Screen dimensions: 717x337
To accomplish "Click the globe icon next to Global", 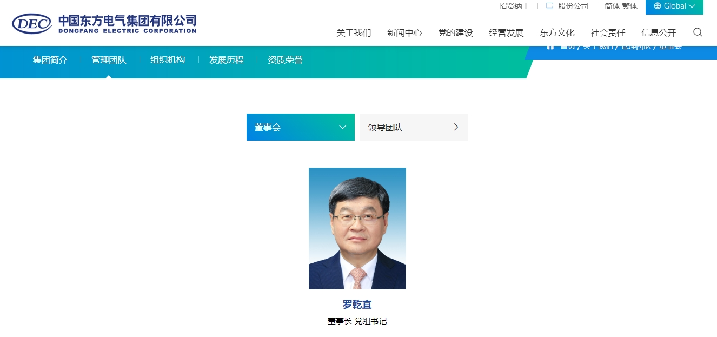I will 658,6.
